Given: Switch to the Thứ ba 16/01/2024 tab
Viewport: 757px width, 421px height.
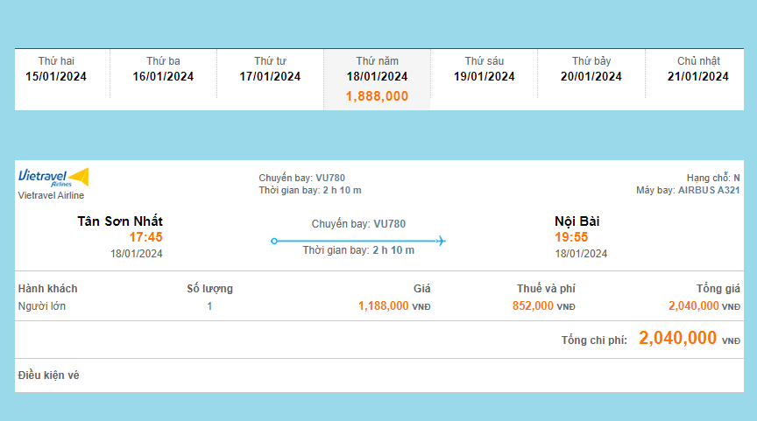Looking at the screenshot, I should [x=163, y=69].
